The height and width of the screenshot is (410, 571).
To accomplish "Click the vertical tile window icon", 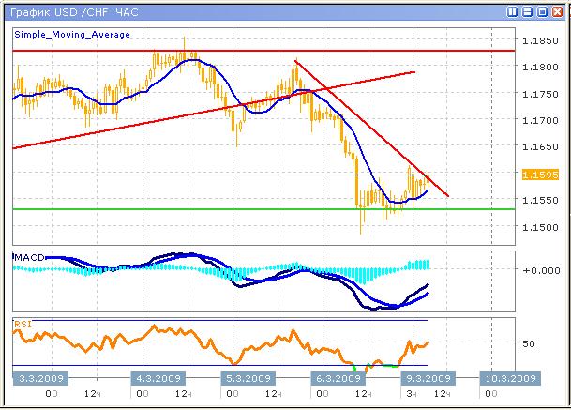I will pos(514,12).
